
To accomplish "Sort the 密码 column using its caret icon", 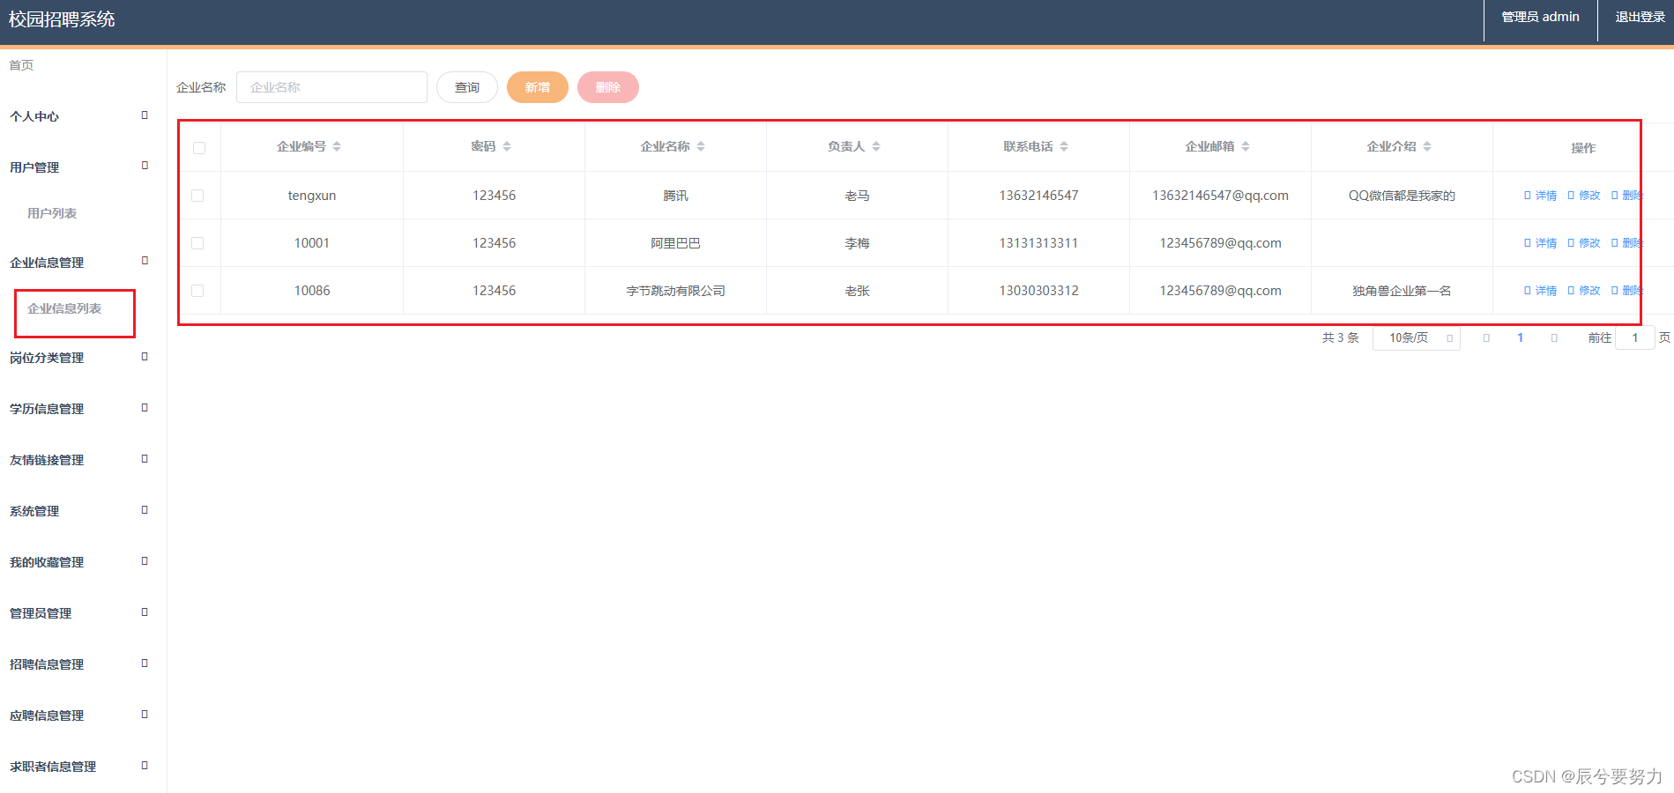I will pos(507,146).
